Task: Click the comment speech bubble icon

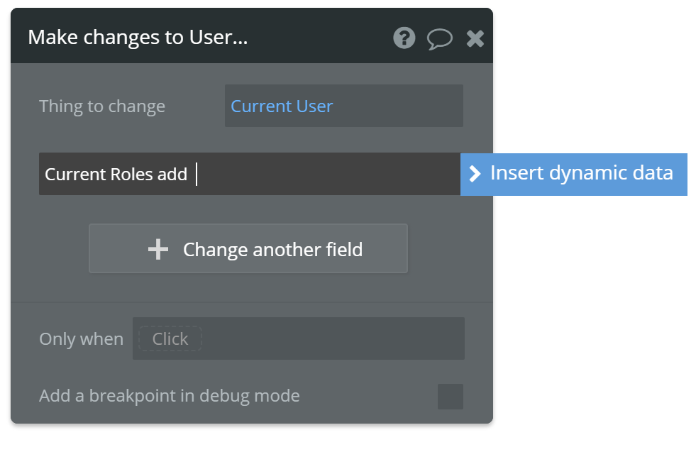Action: [x=439, y=38]
